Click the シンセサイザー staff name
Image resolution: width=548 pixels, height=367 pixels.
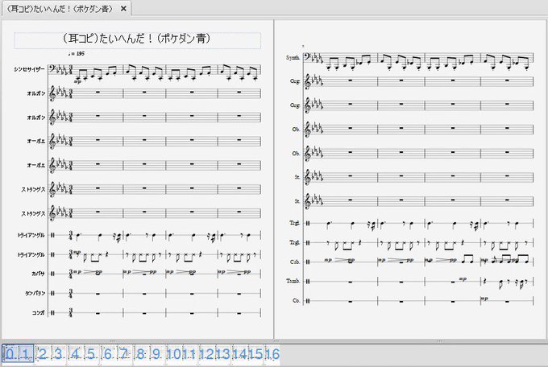[30, 69]
